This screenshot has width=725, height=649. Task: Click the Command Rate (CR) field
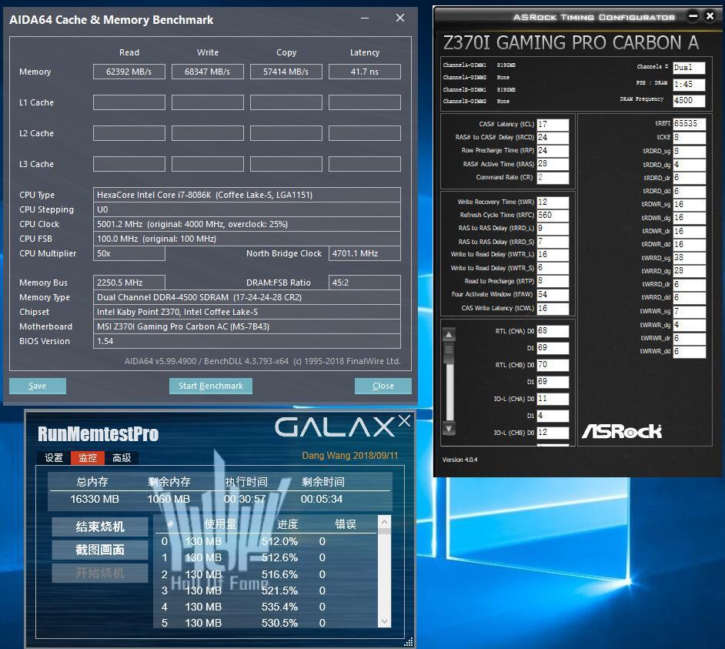point(553,177)
